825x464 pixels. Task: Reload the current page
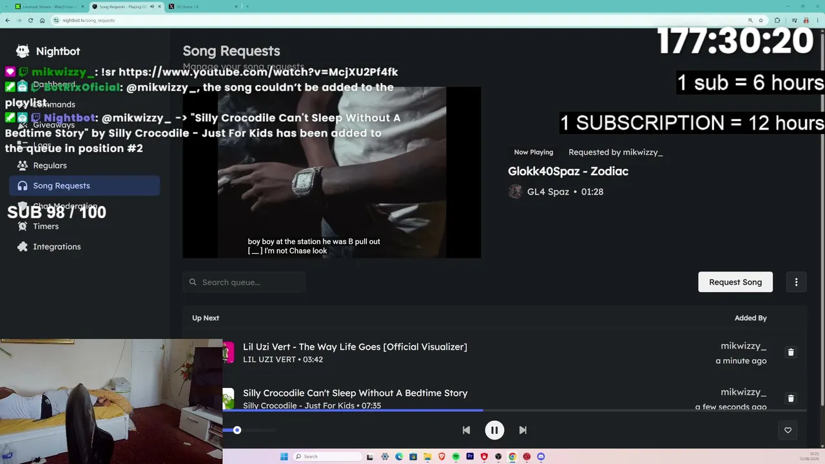tap(30, 20)
